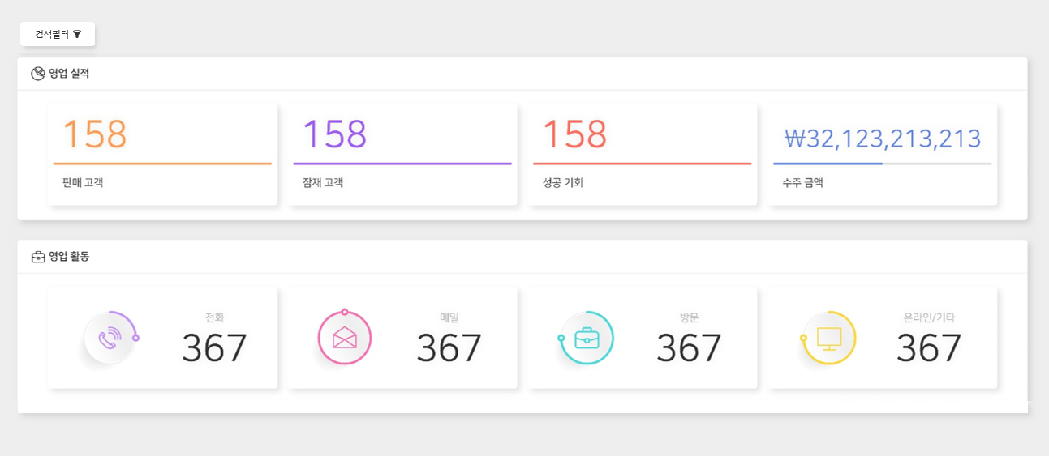Image resolution: width=1049 pixels, height=456 pixels.
Task: Click the 영업 실적 pie chart icon
Action: tap(37, 74)
